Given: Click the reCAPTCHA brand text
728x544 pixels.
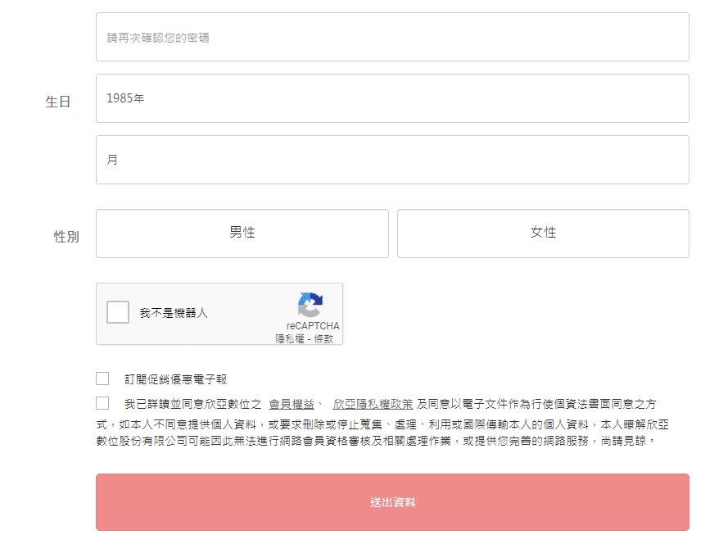Looking at the screenshot, I should 313,326.
